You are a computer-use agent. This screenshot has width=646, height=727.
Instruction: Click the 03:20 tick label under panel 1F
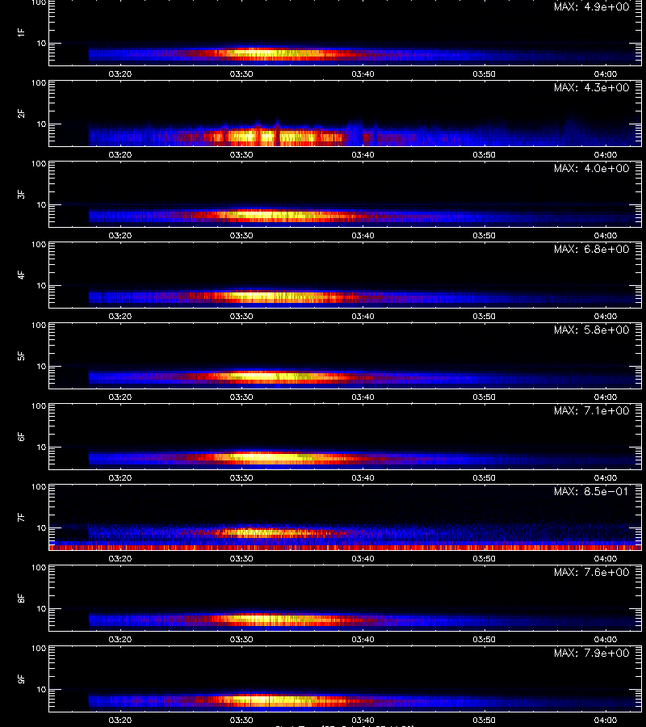pyautogui.click(x=120, y=74)
